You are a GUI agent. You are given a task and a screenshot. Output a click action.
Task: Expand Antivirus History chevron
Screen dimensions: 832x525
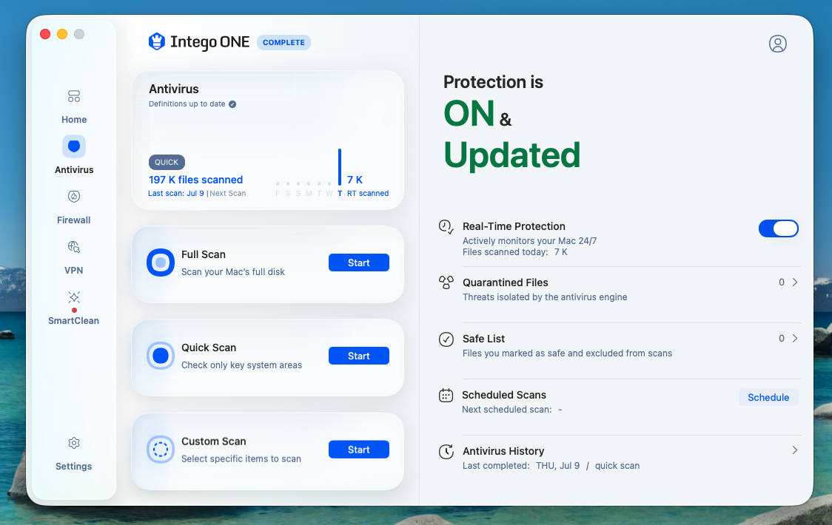pyautogui.click(x=795, y=450)
